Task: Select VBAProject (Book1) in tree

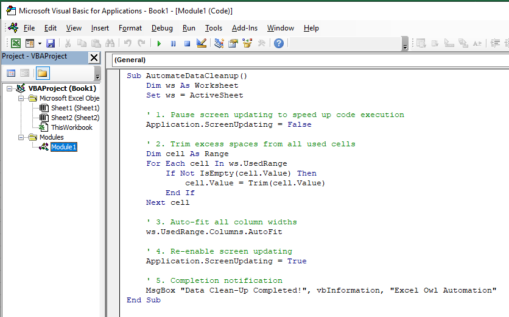Action: [x=62, y=88]
